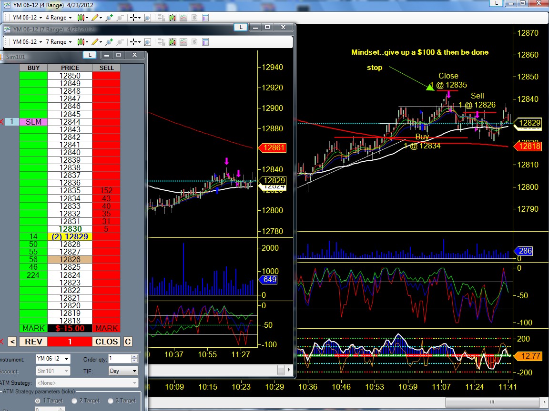
Task: Click buy column cell at price 12826
Action: [x=33, y=259]
